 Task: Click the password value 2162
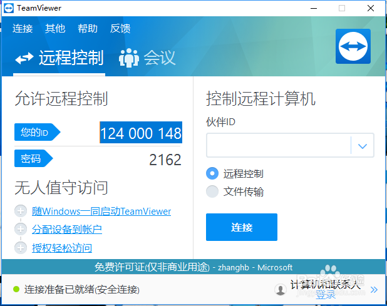(x=165, y=160)
